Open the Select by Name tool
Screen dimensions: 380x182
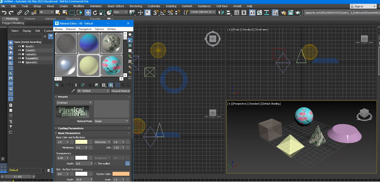[x=65, y=12]
